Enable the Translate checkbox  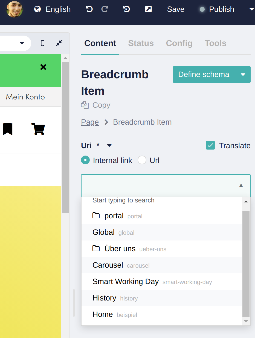[210, 145]
